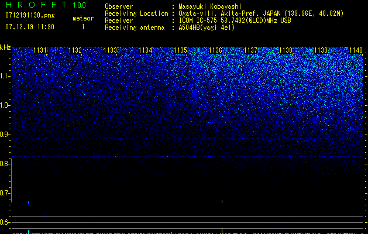368x234 pixels.
Task: Click the 0.7 kHz axis label
Action: (5, 193)
